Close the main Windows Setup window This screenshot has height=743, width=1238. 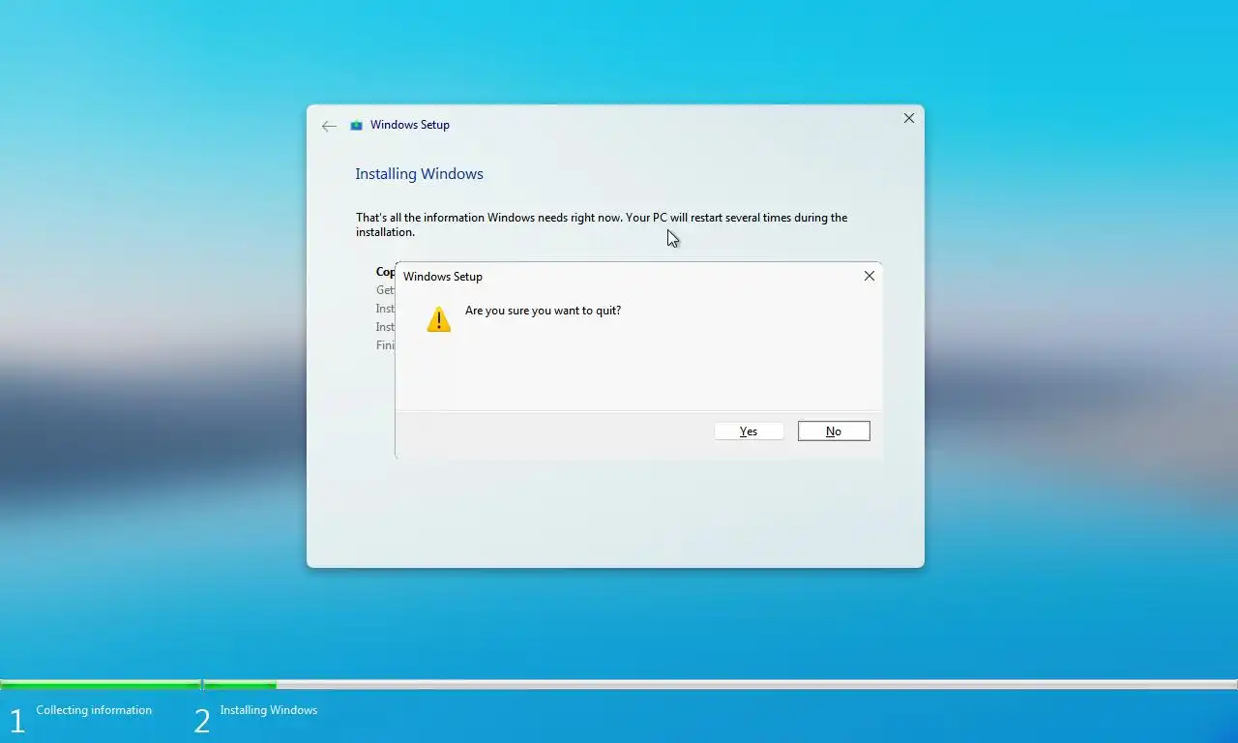(908, 118)
